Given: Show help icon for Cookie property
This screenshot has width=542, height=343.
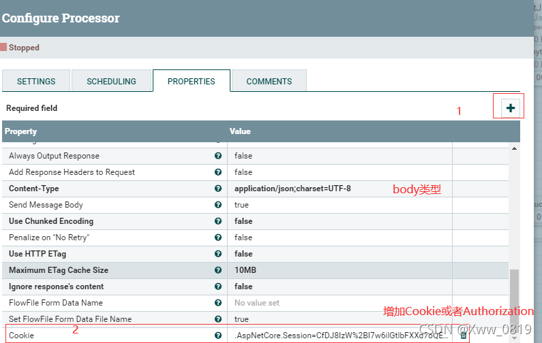Looking at the screenshot, I should point(217,335).
